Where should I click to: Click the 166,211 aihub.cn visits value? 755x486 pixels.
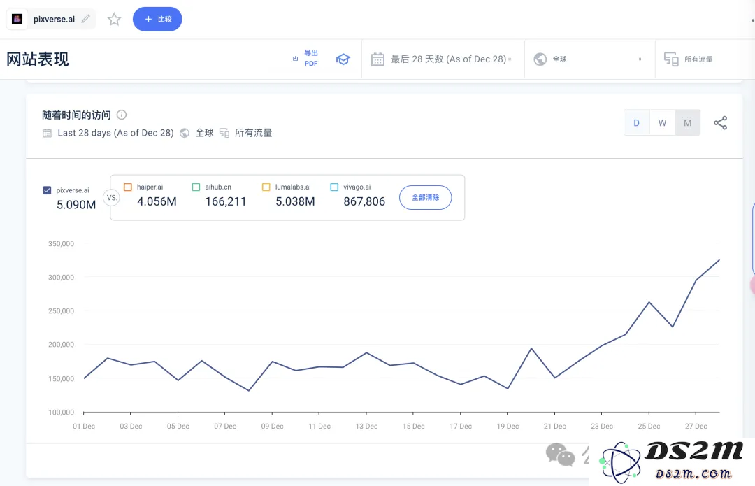(x=226, y=201)
